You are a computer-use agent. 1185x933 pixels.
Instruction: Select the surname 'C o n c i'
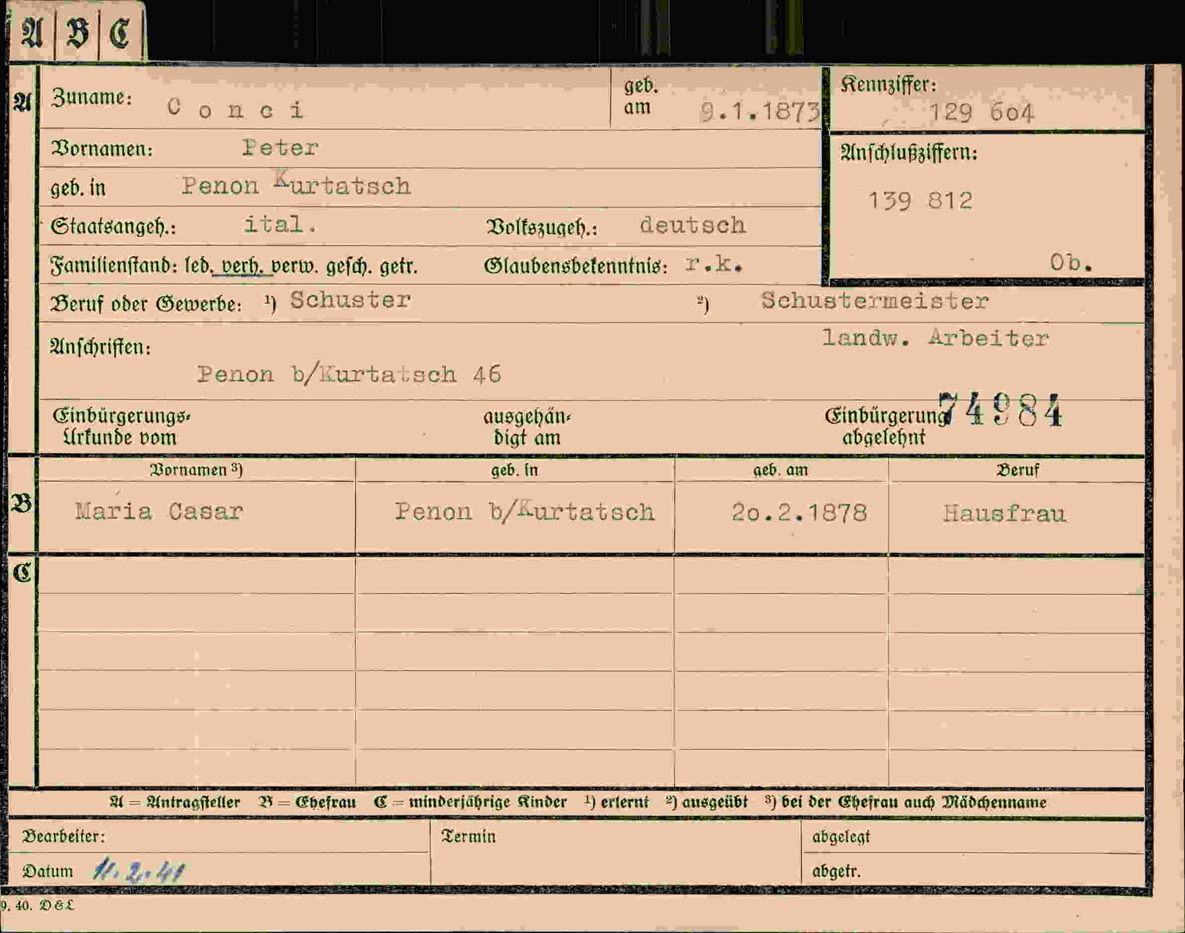click(x=235, y=109)
